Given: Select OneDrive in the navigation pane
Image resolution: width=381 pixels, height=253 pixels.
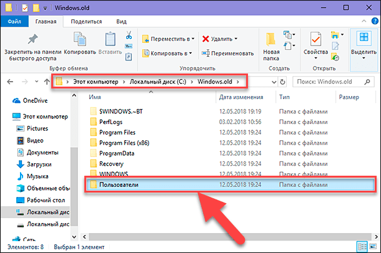Looking at the screenshot, I should (x=30, y=100).
